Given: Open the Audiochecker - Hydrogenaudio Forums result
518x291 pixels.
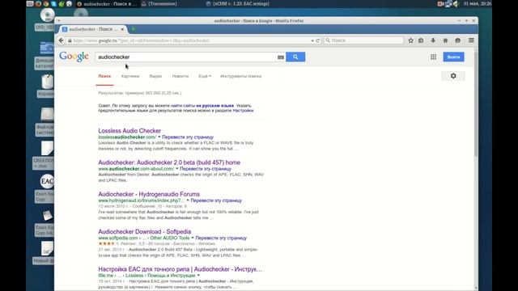Looking at the screenshot, I should tap(149, 194).
